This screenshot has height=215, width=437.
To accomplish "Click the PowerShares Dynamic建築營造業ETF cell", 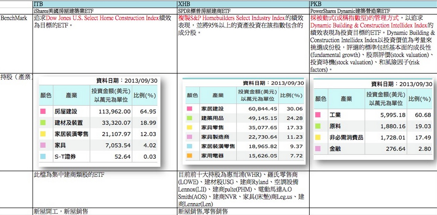I will click(x=373, y=11).
